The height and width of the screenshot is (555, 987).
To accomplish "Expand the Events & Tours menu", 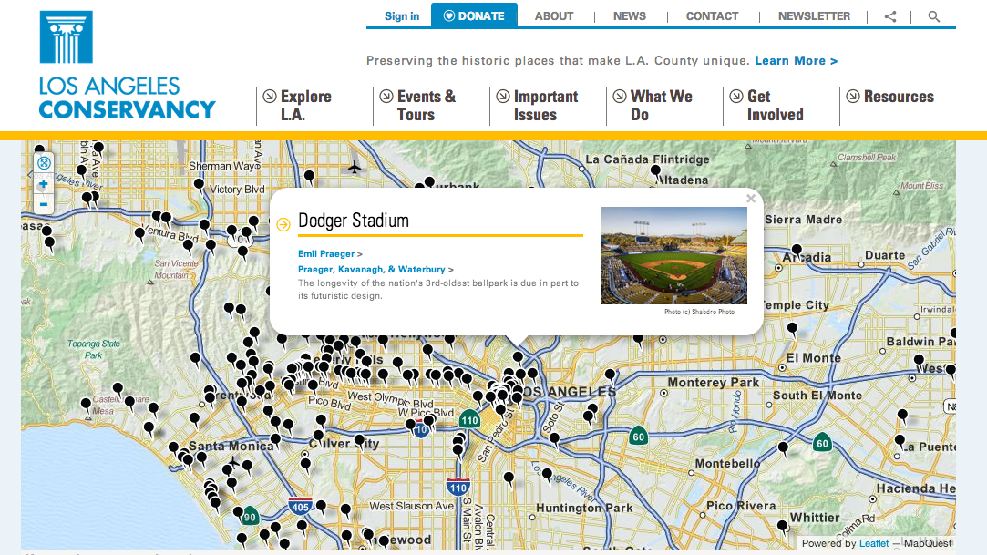I will 418,106.
